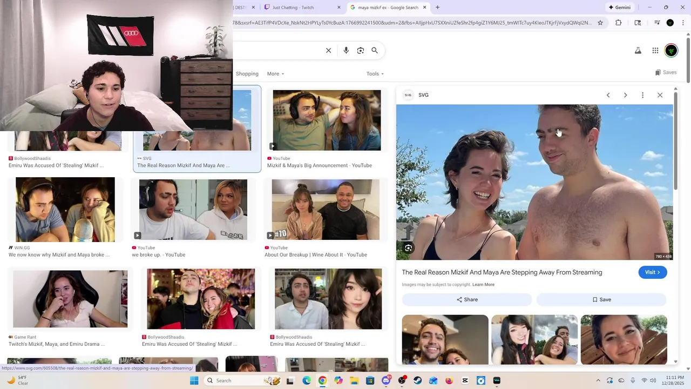
Task: Share the previewed image
Action: [467, 299]
